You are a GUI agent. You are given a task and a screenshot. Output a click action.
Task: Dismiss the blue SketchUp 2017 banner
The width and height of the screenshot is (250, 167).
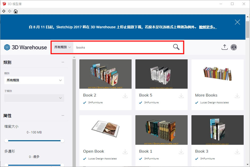click(x=237, y=22)
